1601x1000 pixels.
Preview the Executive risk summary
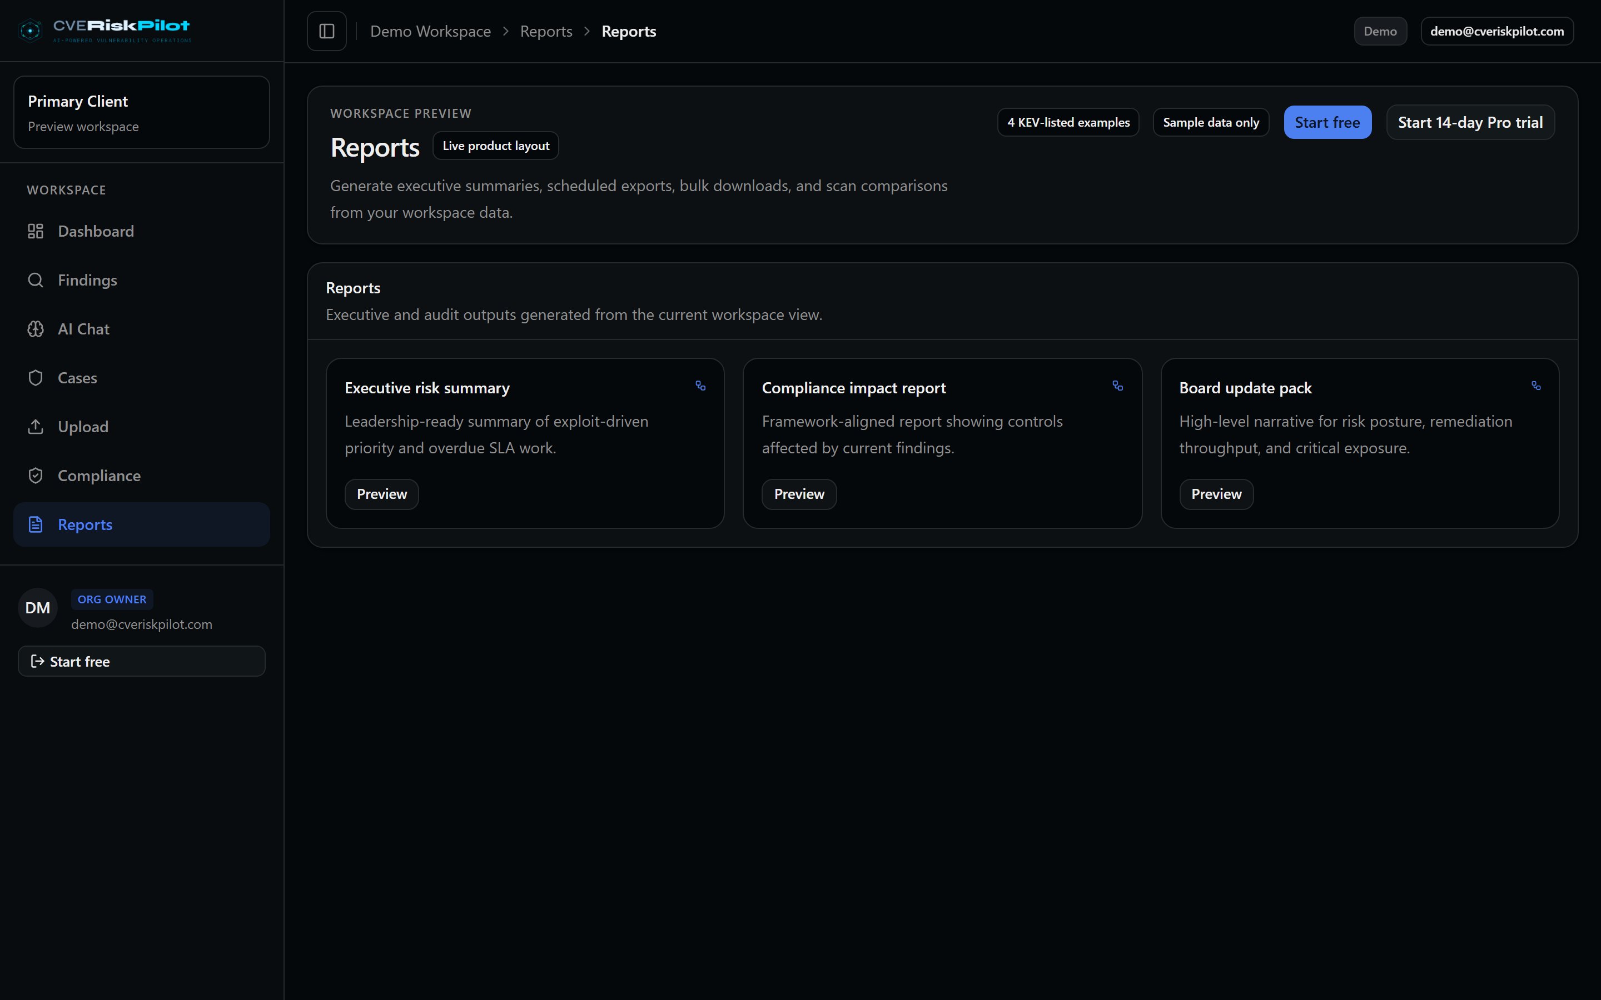point(382,494)
